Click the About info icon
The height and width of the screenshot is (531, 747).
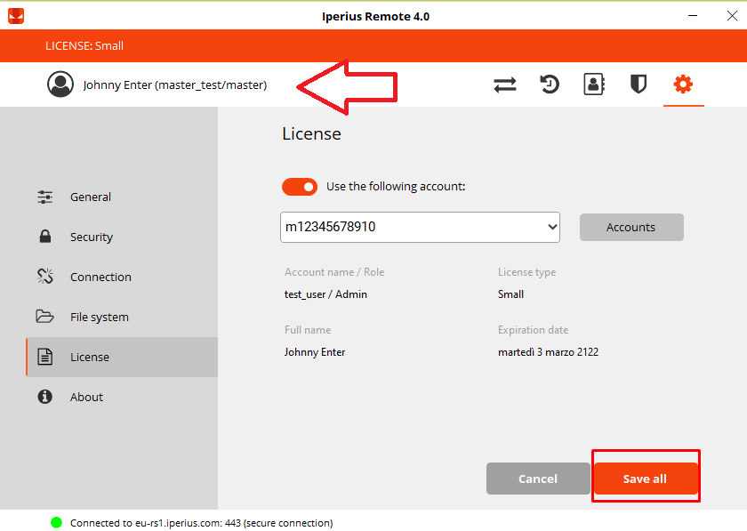pos(44,397)
